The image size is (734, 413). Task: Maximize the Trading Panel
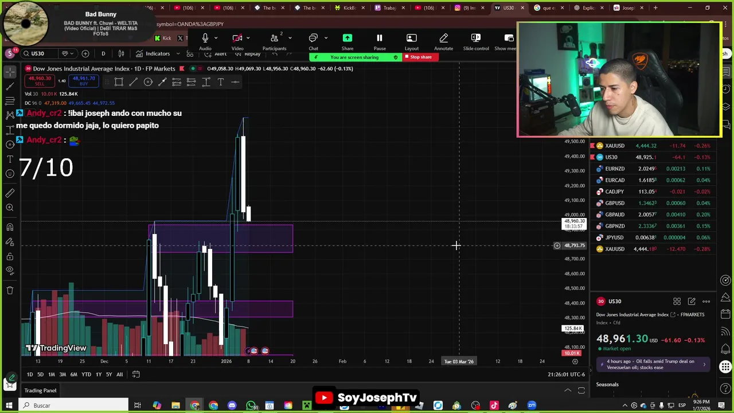[x=581, y=391]
